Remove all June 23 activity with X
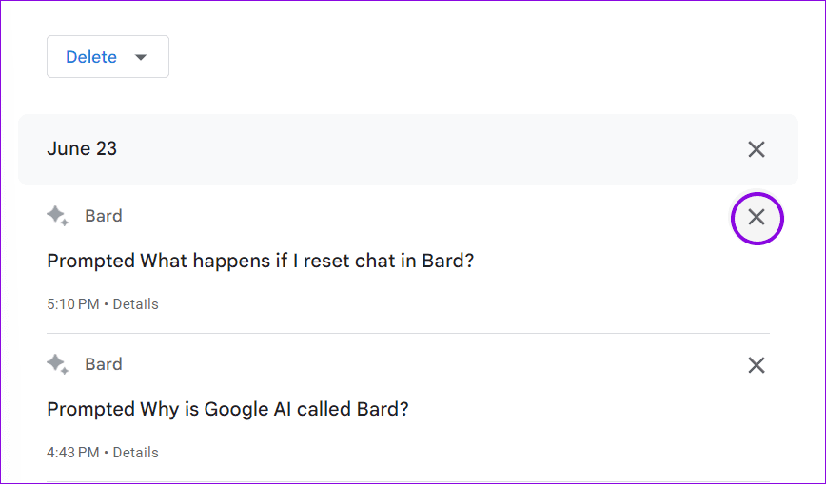Screen dimensions: 826x485 coord(757,149)
